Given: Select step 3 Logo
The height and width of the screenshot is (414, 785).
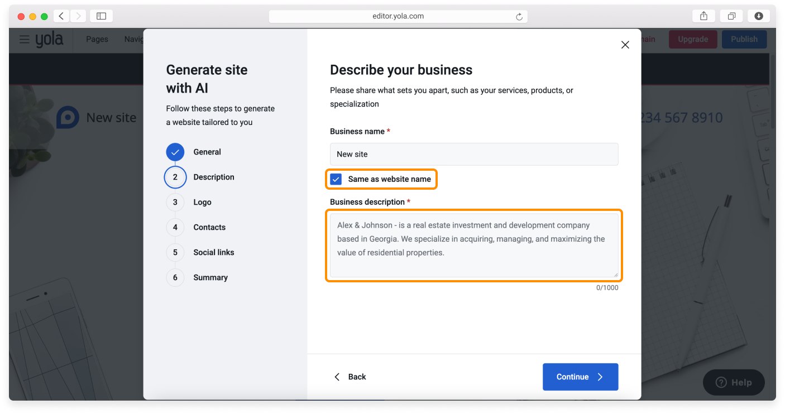Looking at the screenshot, I should (x=175, y=202).
